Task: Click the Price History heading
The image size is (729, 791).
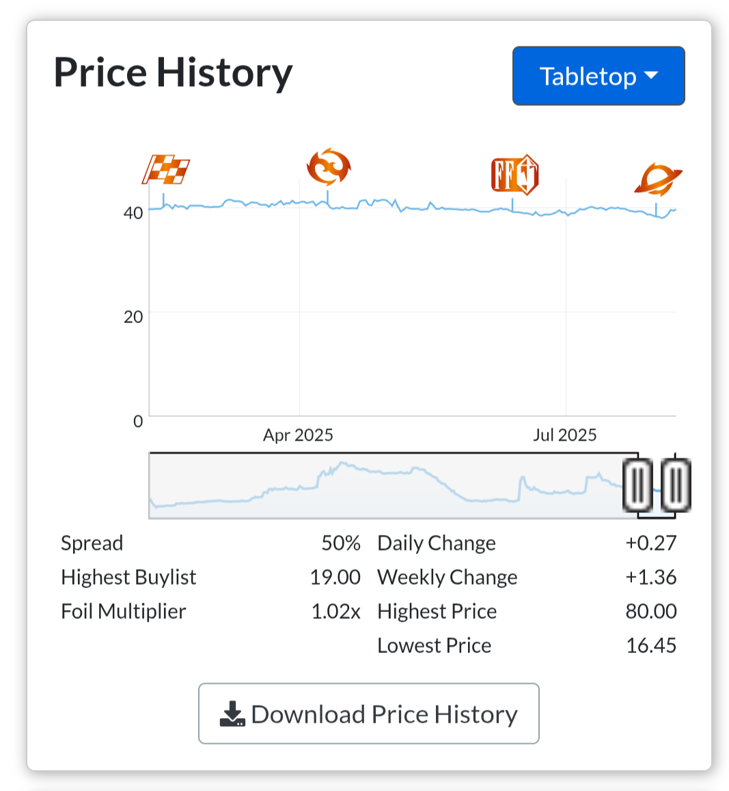Action: [x=173, y=73]
